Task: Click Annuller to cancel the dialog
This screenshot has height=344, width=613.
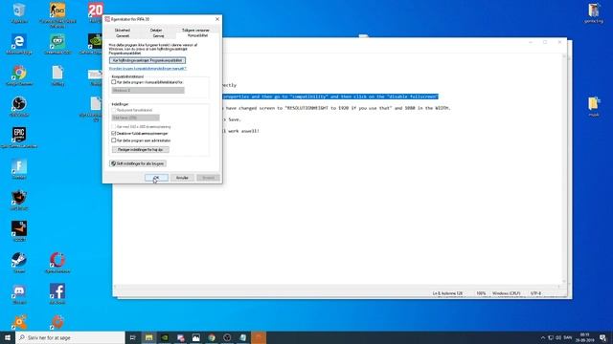Action: 182,178
